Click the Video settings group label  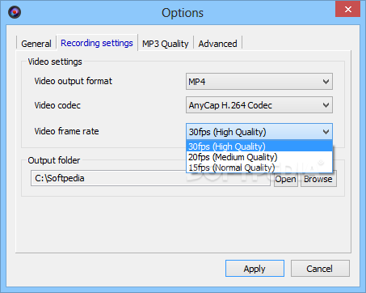pyautogui.click(x=55, y=62)
